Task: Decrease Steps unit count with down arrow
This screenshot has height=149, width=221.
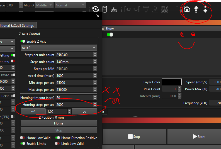Action: pos(95,63)
